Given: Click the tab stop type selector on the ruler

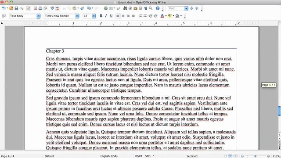Looking at the screenshot, I should click(x=2, y=23).
